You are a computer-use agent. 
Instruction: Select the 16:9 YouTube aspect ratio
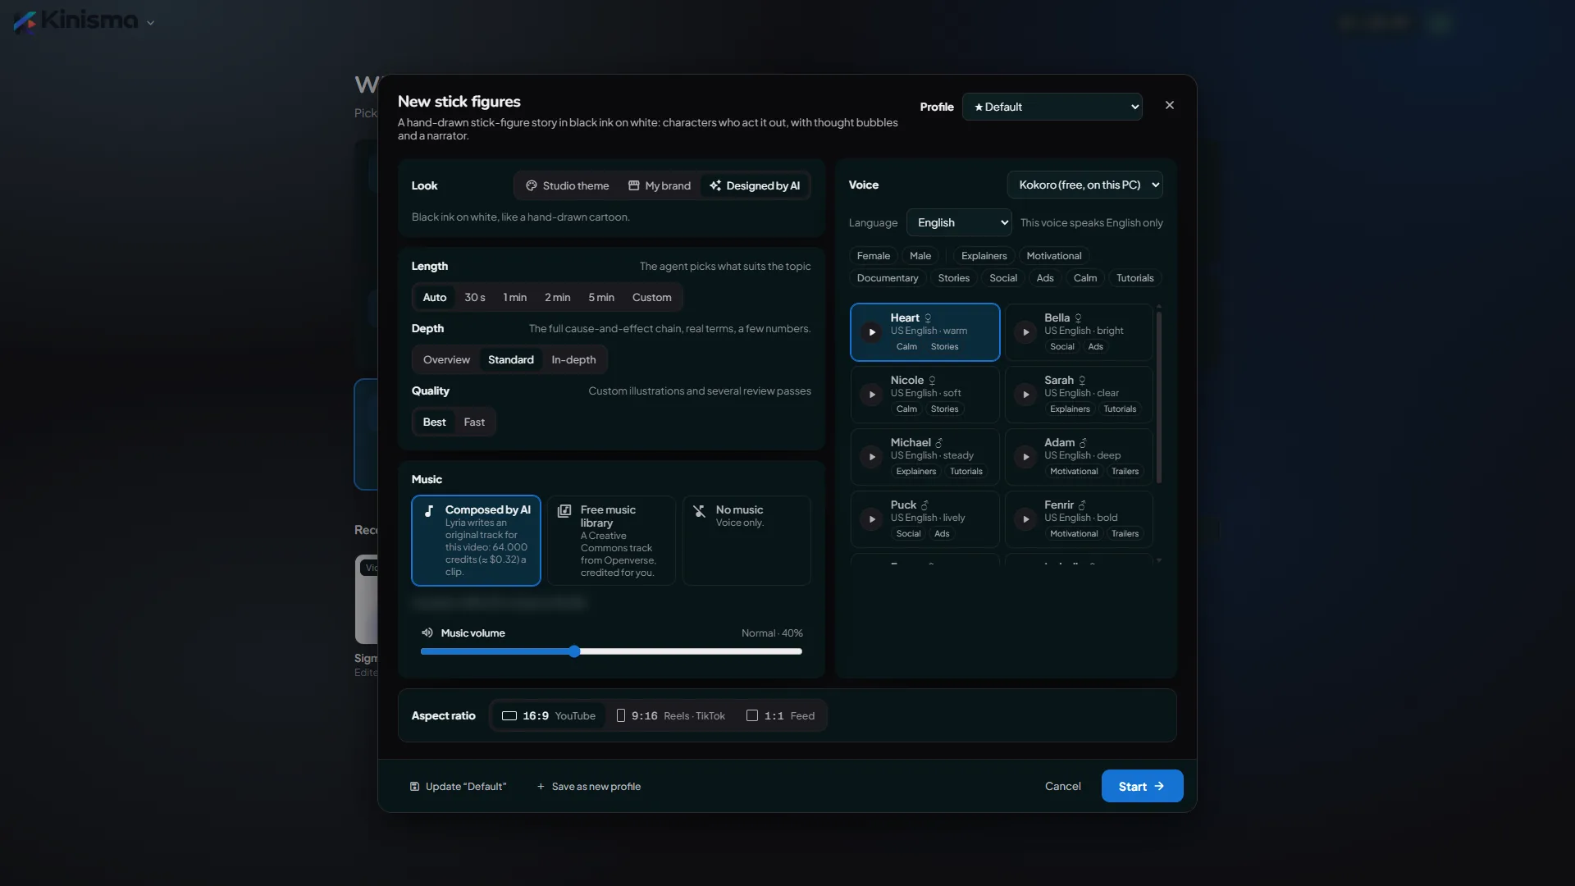coord(548,716)
